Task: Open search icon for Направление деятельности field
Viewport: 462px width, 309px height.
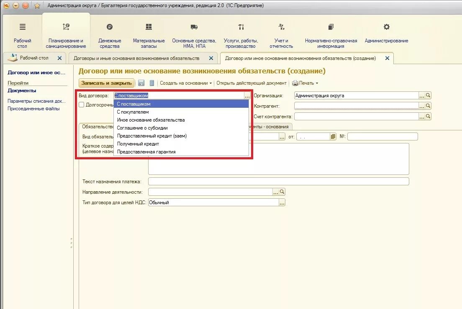Action: [282, 192]
